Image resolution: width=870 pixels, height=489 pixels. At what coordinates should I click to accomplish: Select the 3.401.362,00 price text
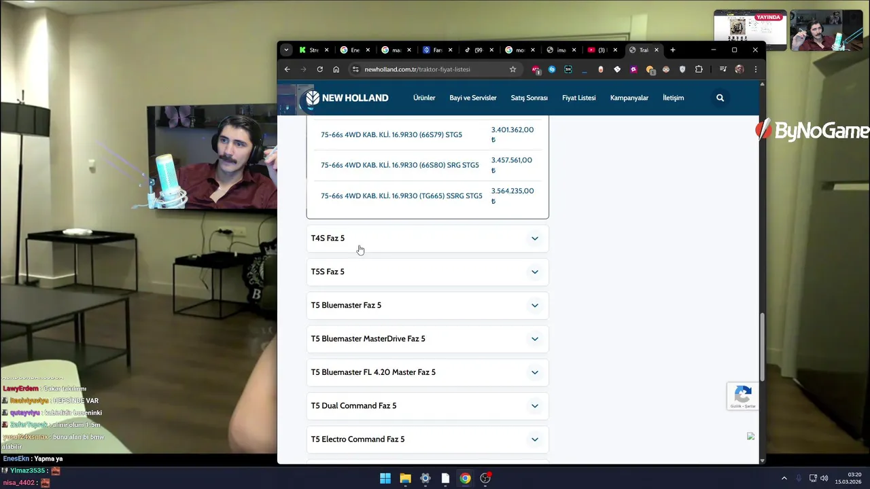[512, 130]
